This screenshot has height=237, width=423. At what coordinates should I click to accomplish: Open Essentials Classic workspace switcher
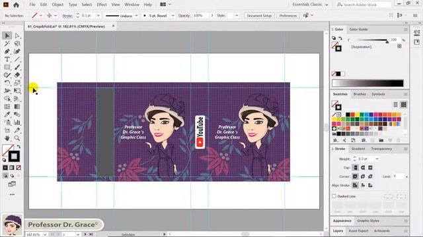310,5
